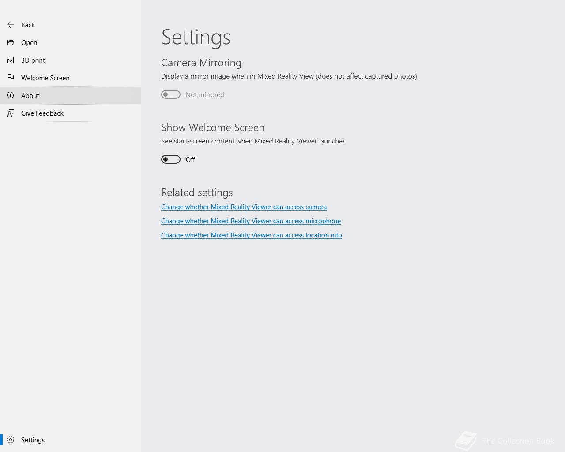The width and height of the screenshot is (565, 452).
Task: Toggle the Camera Mirroring switch
Action: coord(171,94)
